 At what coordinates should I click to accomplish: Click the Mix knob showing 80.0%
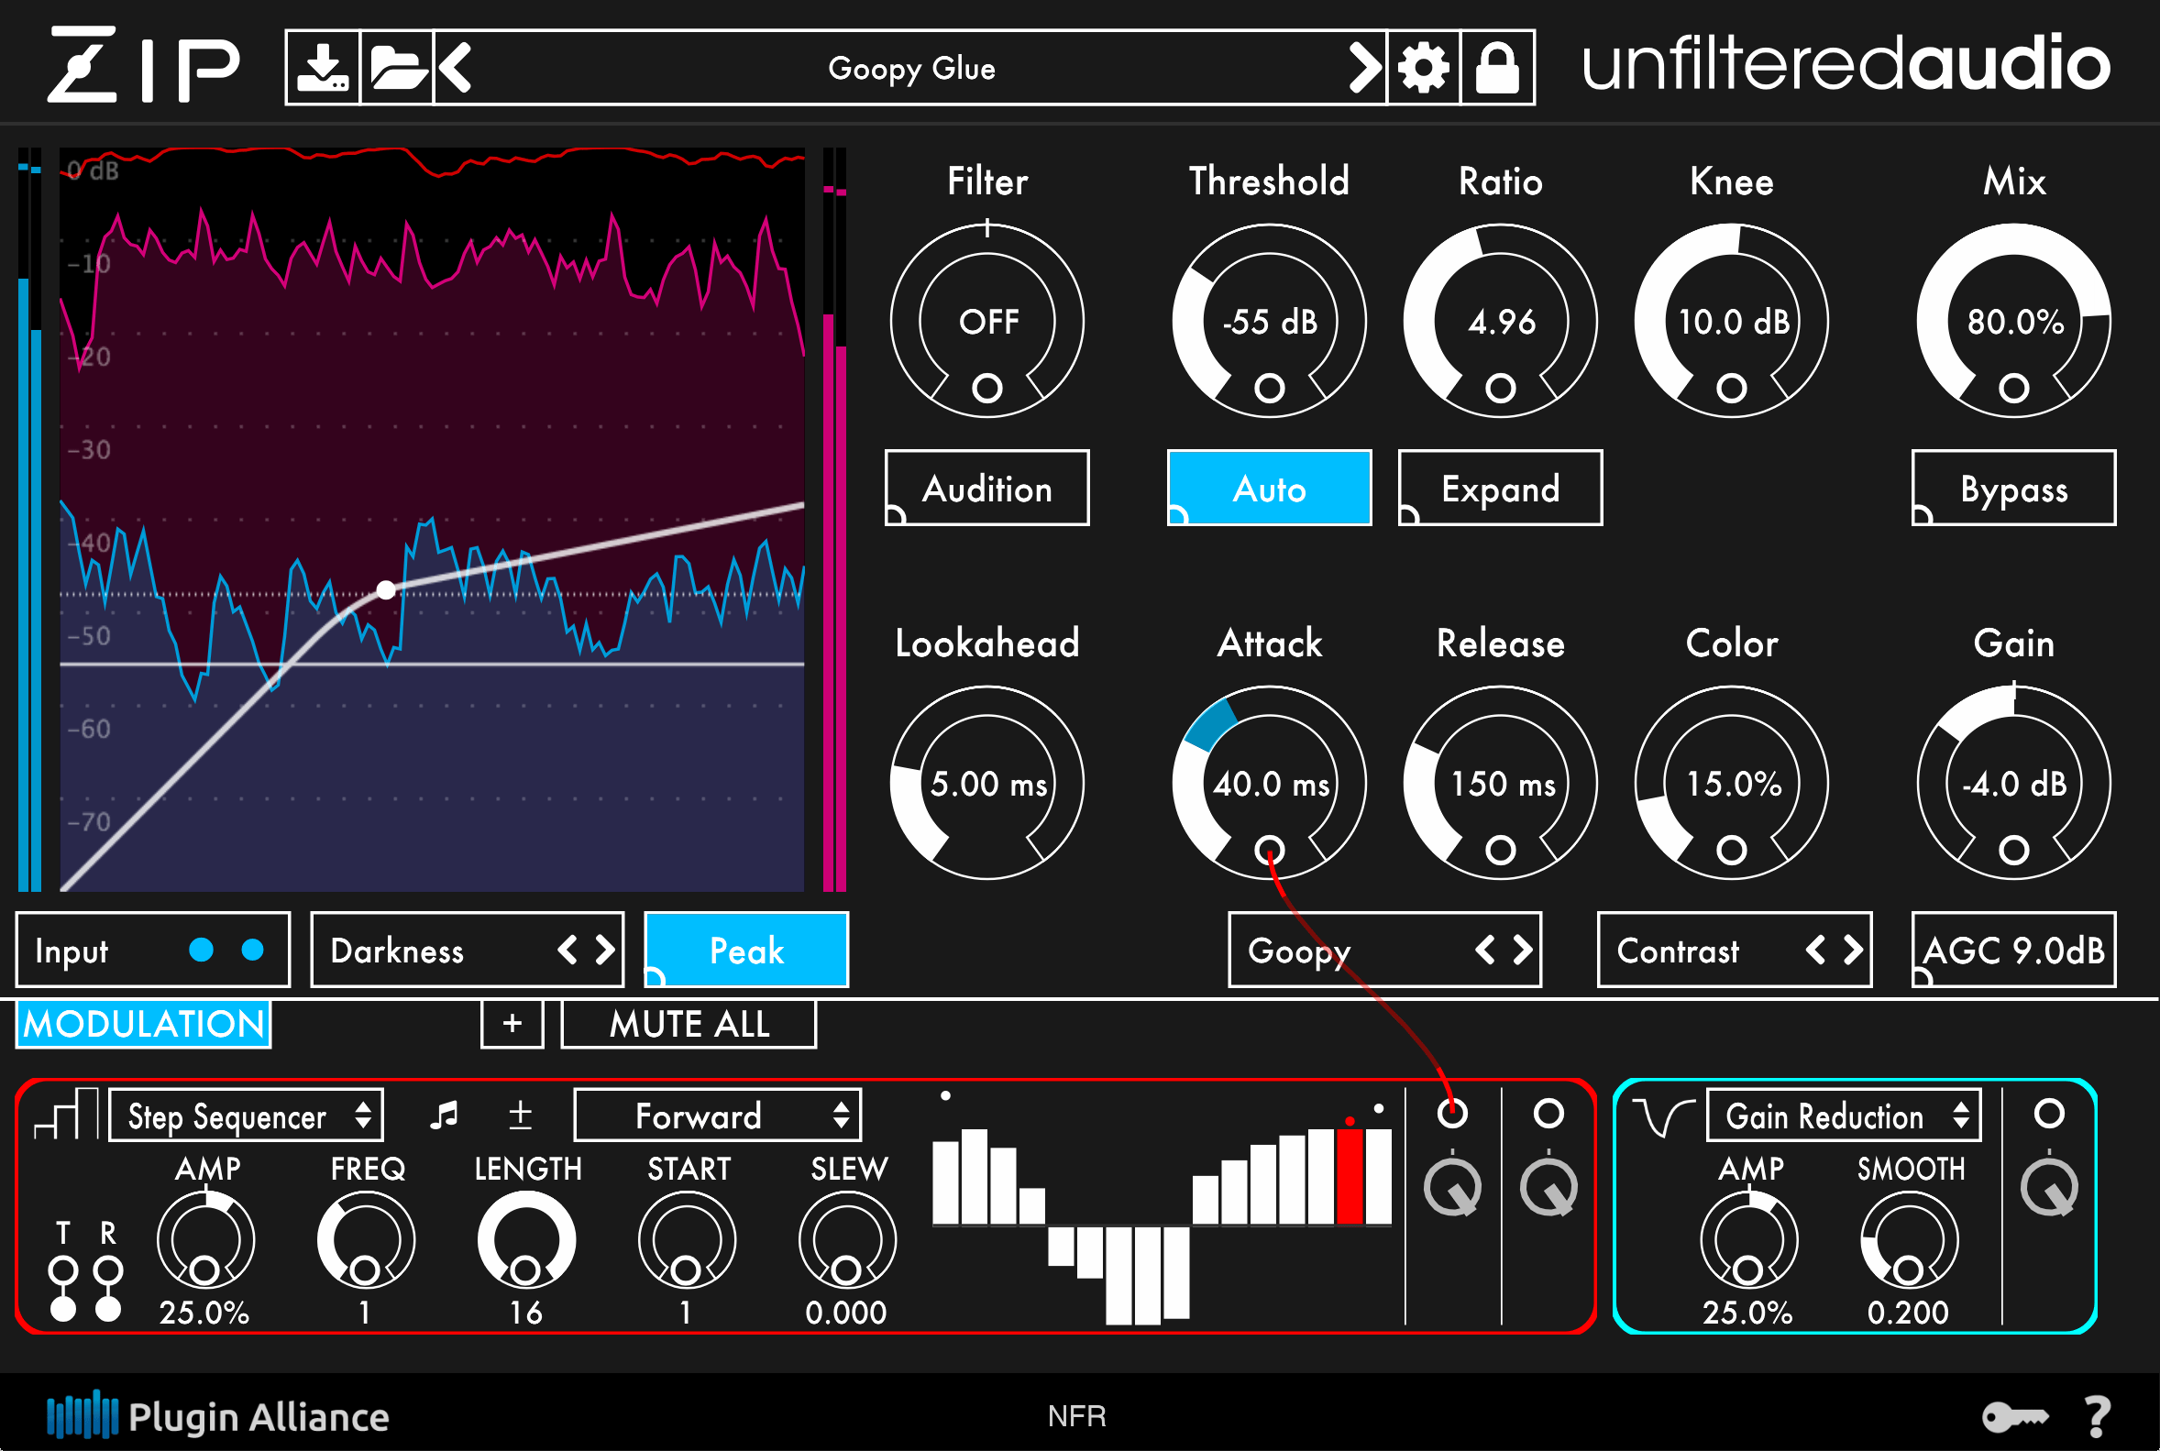pos(2014,321)
